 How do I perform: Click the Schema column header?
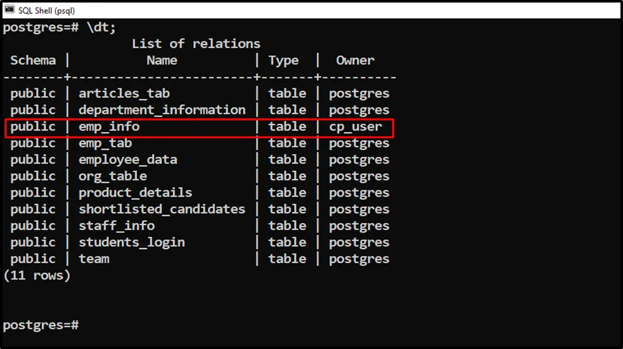[x=33, y=61]
